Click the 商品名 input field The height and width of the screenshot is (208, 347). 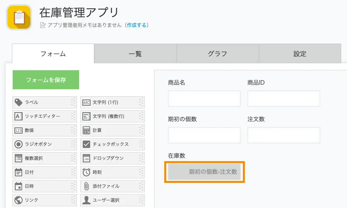click(204, 99)
